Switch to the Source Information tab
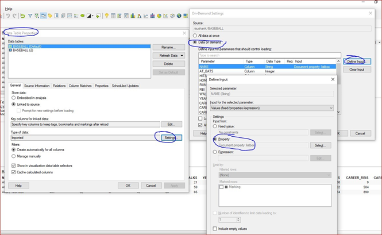382x235 pixels. [37, 86]
